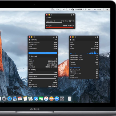Click the Public IP address row
This screenshot has width=116, height=116.
43,61
